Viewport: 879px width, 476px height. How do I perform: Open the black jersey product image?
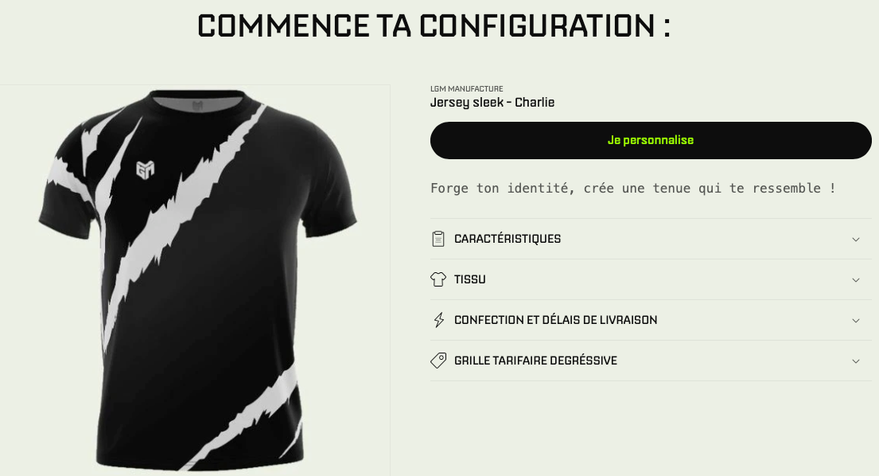pyautogui.click(x=197, y=279)
